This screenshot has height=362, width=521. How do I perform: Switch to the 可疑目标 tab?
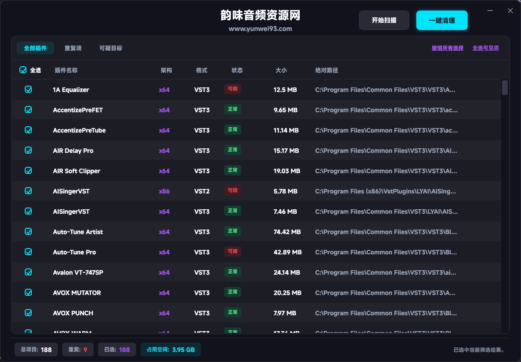coord(111,48)
